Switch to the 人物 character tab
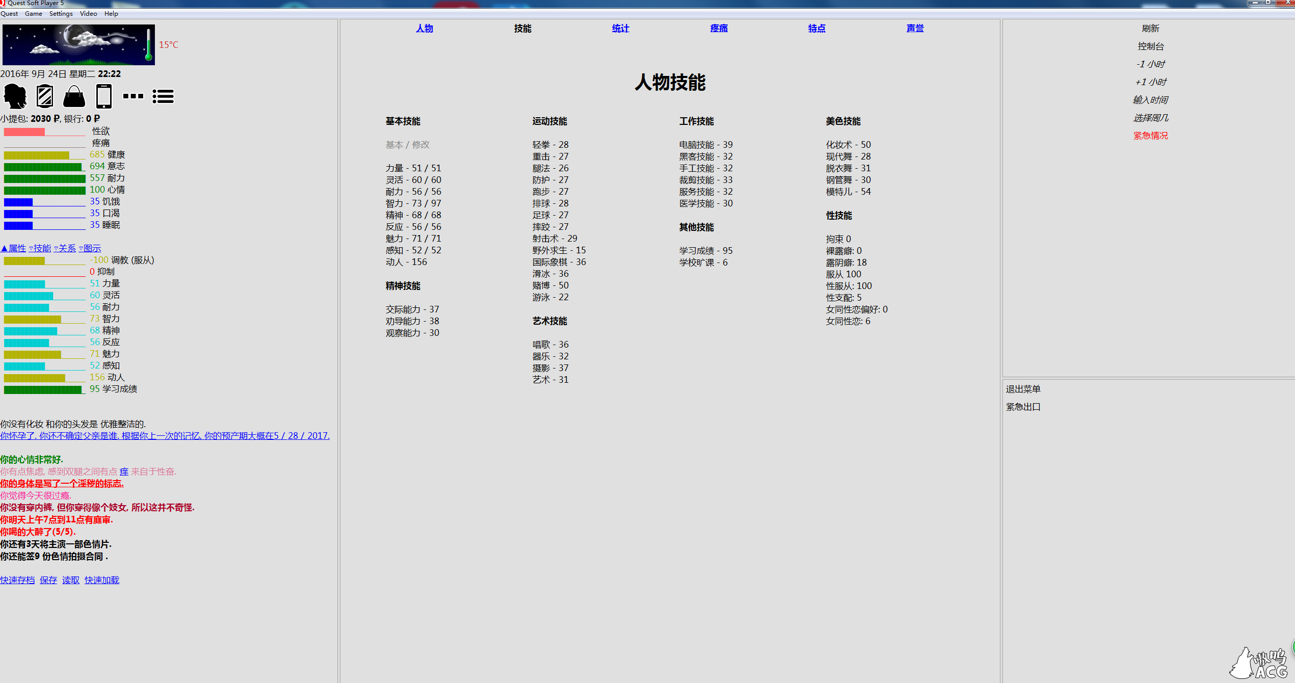 424,29
